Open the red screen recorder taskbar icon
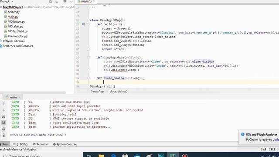Image resolution: width=279 pixels, height=157 pixels. point(185,155)
